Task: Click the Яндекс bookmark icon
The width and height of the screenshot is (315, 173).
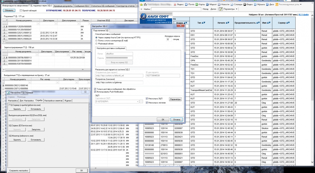Action: click(175, 5)
